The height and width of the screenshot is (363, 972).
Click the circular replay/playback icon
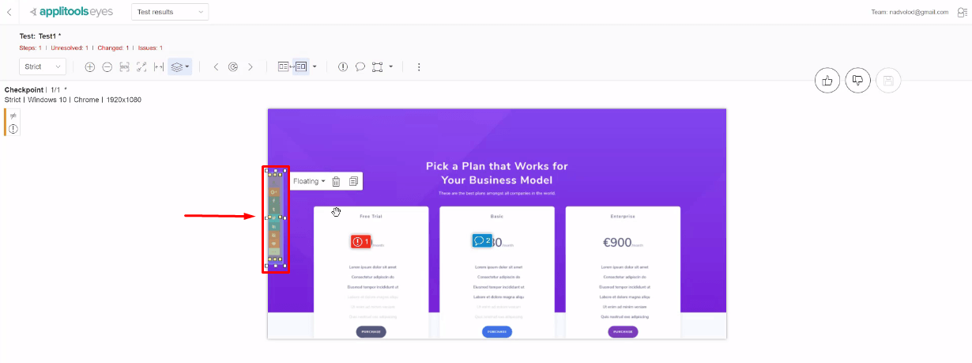pos(233,67)
